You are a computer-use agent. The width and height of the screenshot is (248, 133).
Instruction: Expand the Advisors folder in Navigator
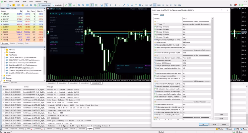click(x=4, y=50)
